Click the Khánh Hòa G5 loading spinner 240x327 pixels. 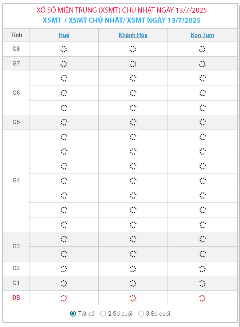tap(133, 122)
